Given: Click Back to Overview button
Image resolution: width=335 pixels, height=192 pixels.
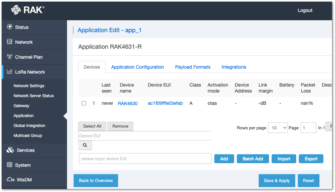Looking at the screenshot, I should 96,180.
